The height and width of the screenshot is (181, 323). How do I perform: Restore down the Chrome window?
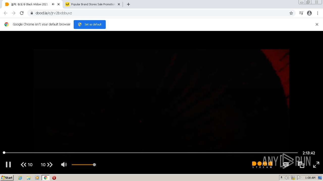coord(308,2)
